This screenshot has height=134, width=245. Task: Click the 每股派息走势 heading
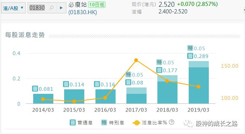click(25, 35)
